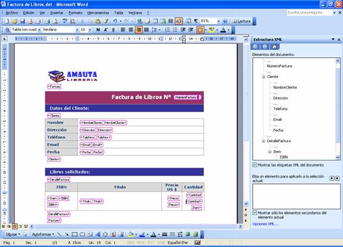Open the Ventana menu
Image resolution: width=343 pixels, height=247 pixels.
coord(135,13)
